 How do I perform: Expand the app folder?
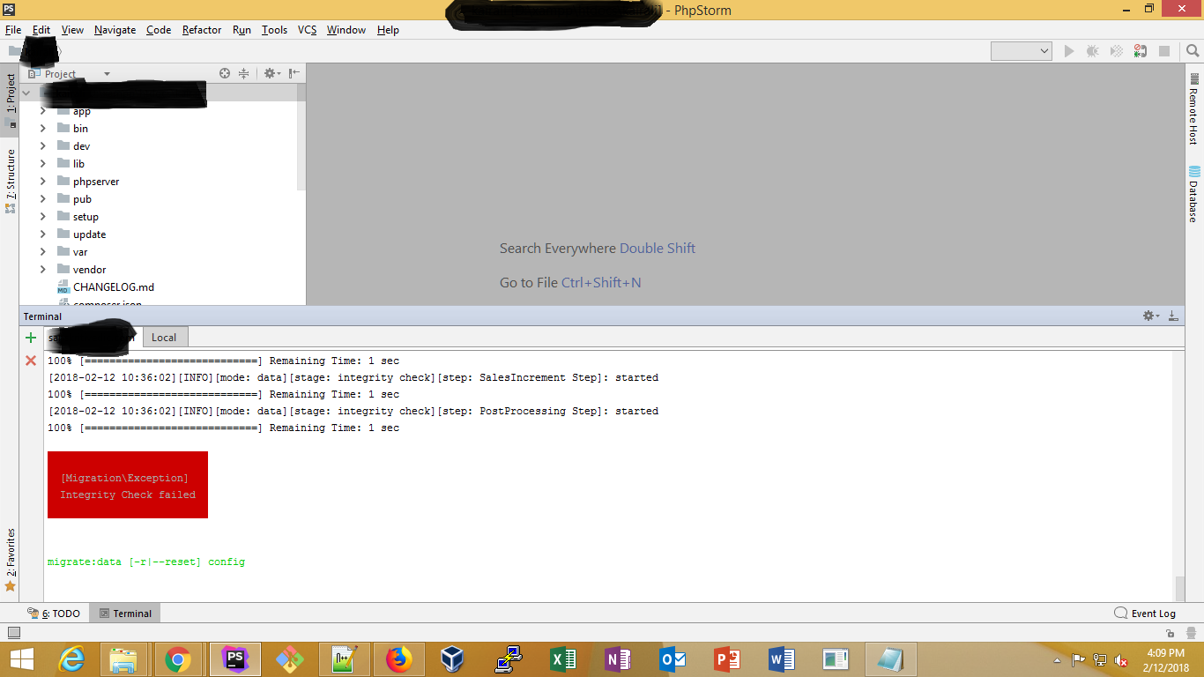coord(42,111)
